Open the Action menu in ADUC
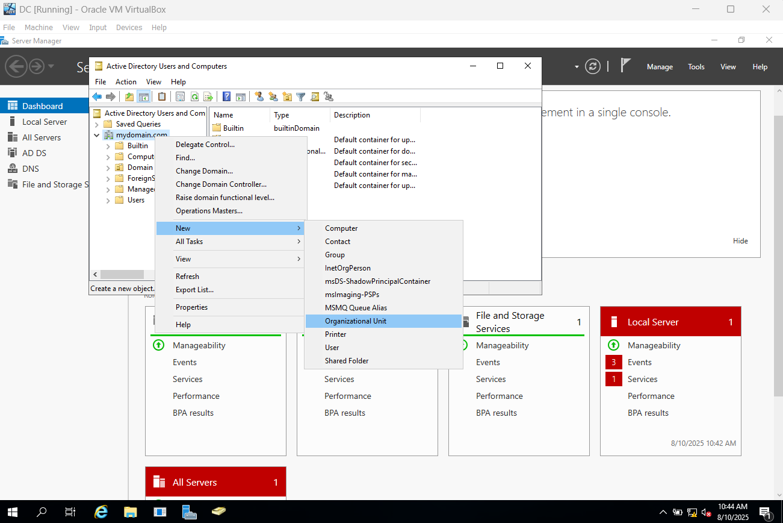The height and width of the screenshot is (523, 783). (x=126, y=82)
